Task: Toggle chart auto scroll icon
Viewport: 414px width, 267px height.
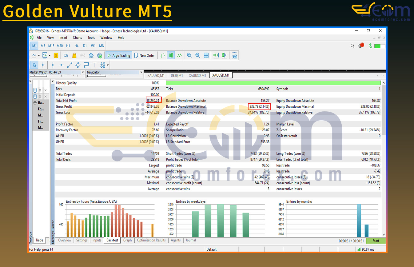Action: click(216, 55)
